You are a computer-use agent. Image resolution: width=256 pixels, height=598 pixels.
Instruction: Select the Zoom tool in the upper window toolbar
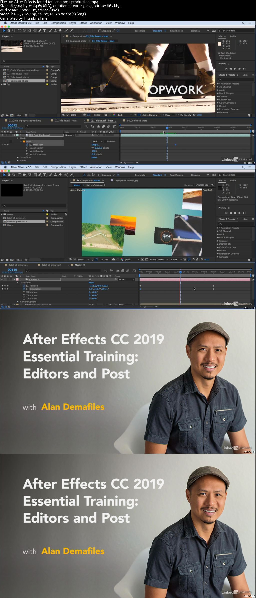click(14, 31)
